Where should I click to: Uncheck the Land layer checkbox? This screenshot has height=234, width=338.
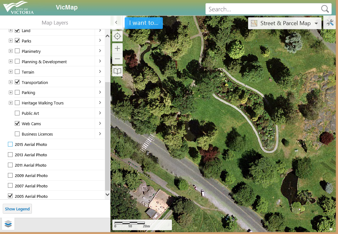coord(17,31)
